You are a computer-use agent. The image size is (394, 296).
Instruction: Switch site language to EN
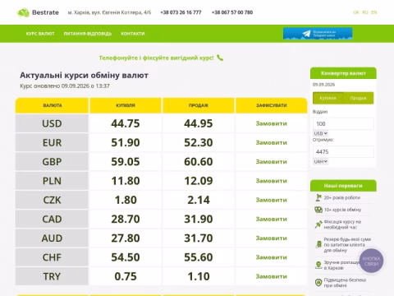pyautogui.click(x=374, y=12)
